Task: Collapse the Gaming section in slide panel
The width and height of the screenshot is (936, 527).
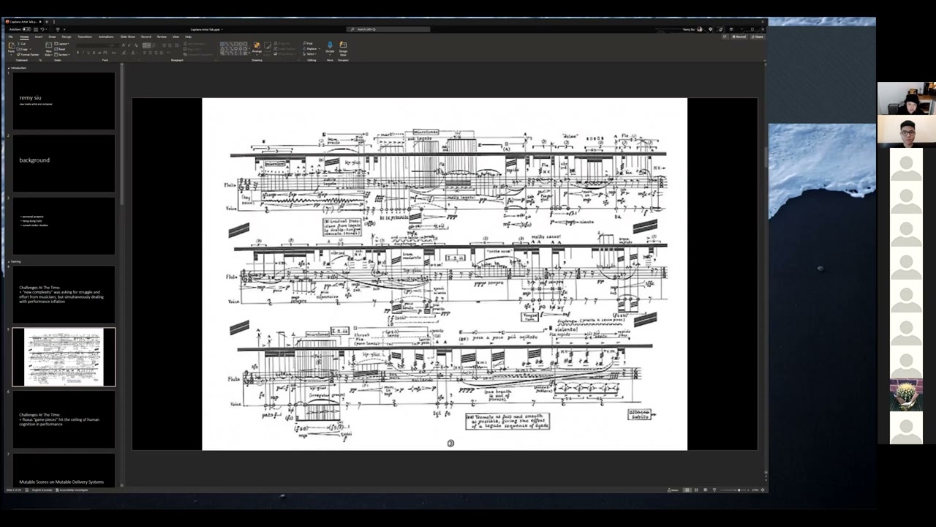Action: click(x=9, y=261)
